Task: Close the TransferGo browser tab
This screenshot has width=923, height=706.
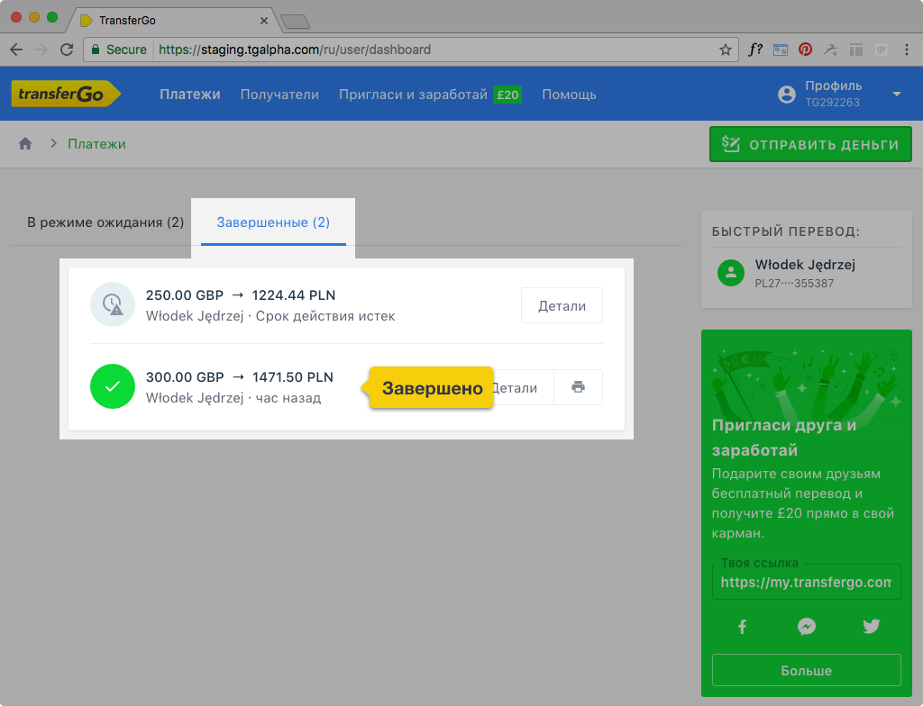Action: coord(264,21)
